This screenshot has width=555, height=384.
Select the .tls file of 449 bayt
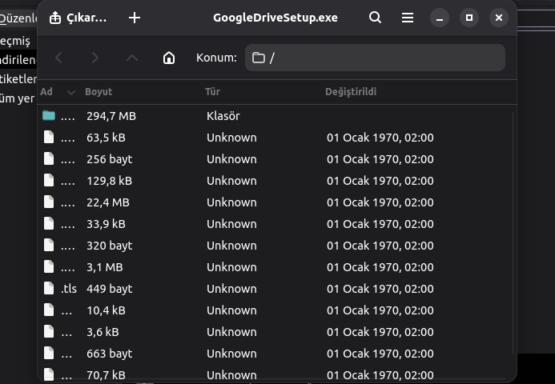[240, 289]
